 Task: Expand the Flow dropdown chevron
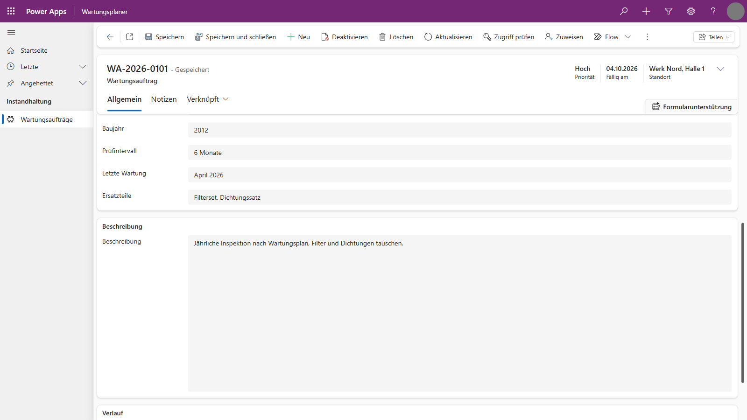[628, 37]
